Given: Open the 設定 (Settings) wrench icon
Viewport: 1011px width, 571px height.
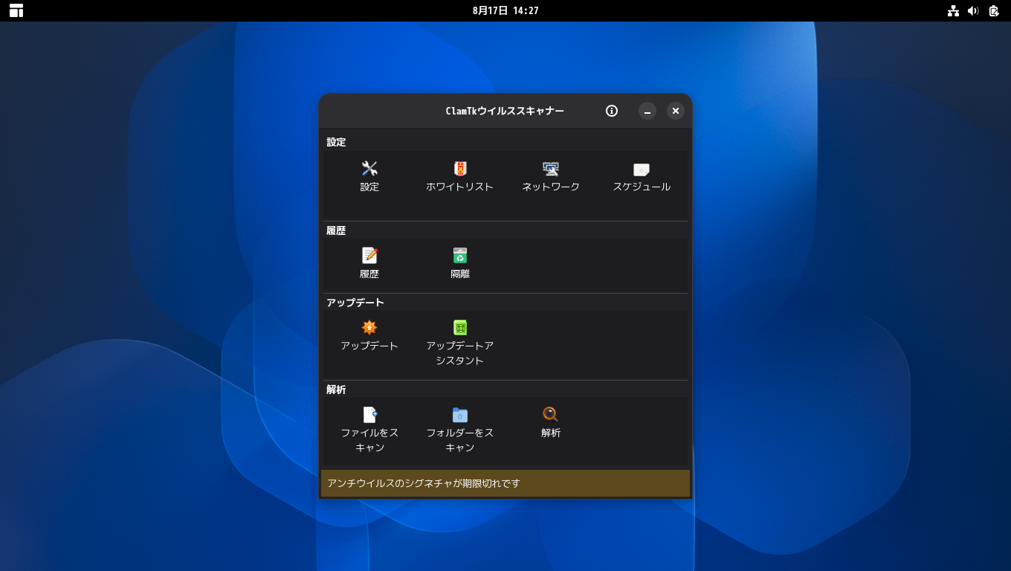Looking at the screenshot, I should [x=369, y=169].
